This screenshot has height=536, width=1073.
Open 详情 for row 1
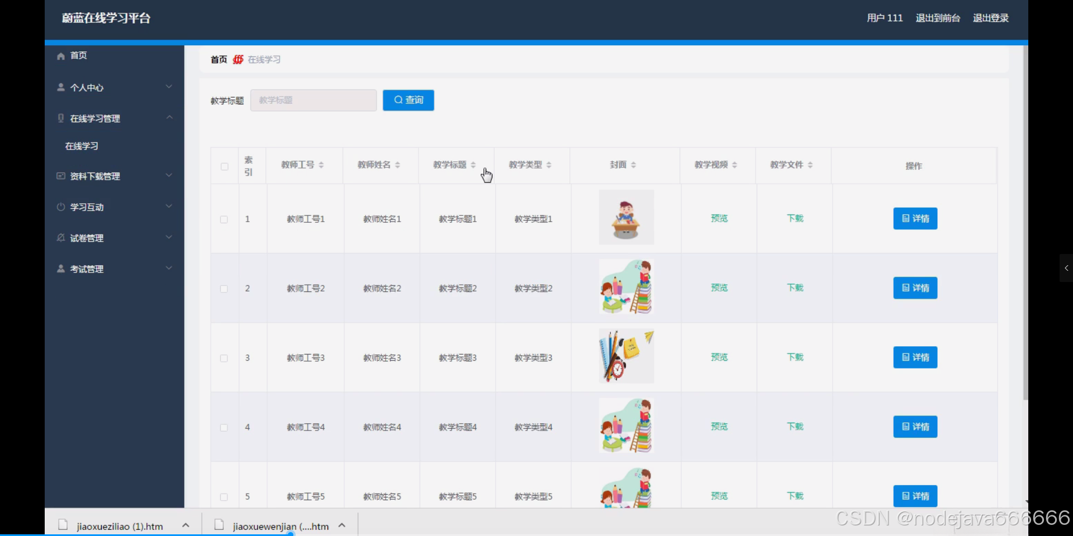tap(915, 218)
